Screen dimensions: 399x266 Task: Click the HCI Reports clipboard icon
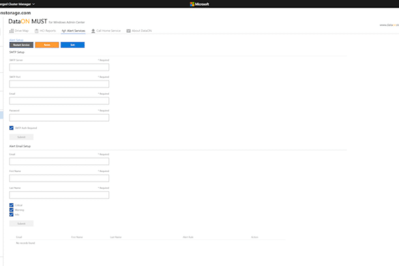[x=36, y=31]
